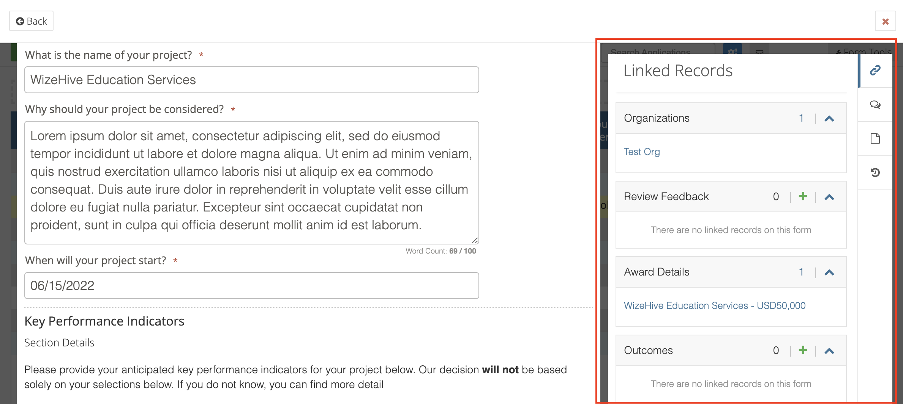View the Activity History clock icon
Image resolution: width=903 pixels, height=404 pixels.
tap(876, 172)
